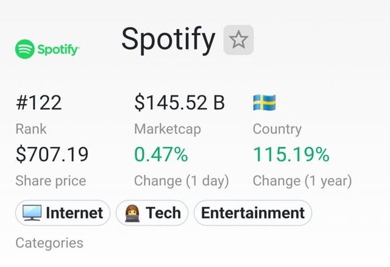Click the 0.47% one-day change value

161,155
